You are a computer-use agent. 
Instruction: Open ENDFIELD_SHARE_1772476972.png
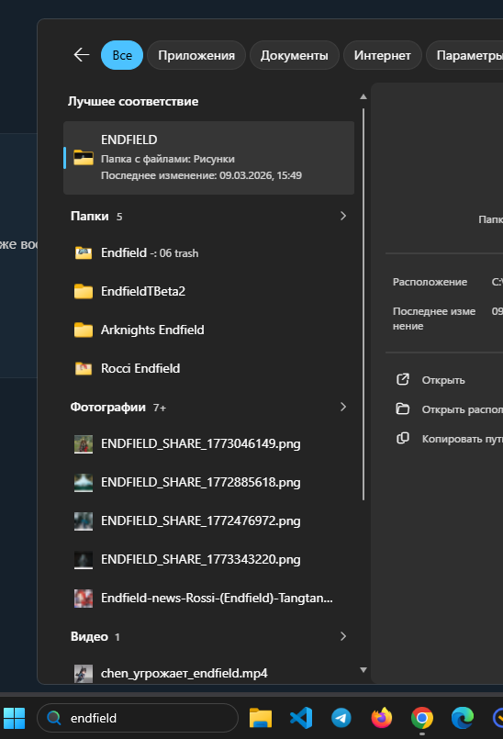pos(209,521)
